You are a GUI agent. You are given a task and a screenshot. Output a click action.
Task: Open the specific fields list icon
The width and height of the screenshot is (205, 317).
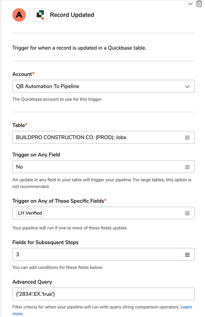point(187,213)
